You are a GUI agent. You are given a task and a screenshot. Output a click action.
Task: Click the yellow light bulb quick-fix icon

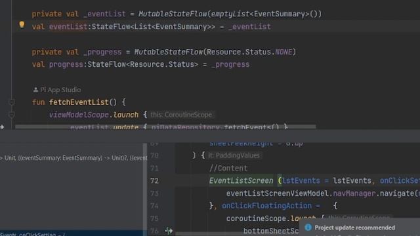point(22,25)
